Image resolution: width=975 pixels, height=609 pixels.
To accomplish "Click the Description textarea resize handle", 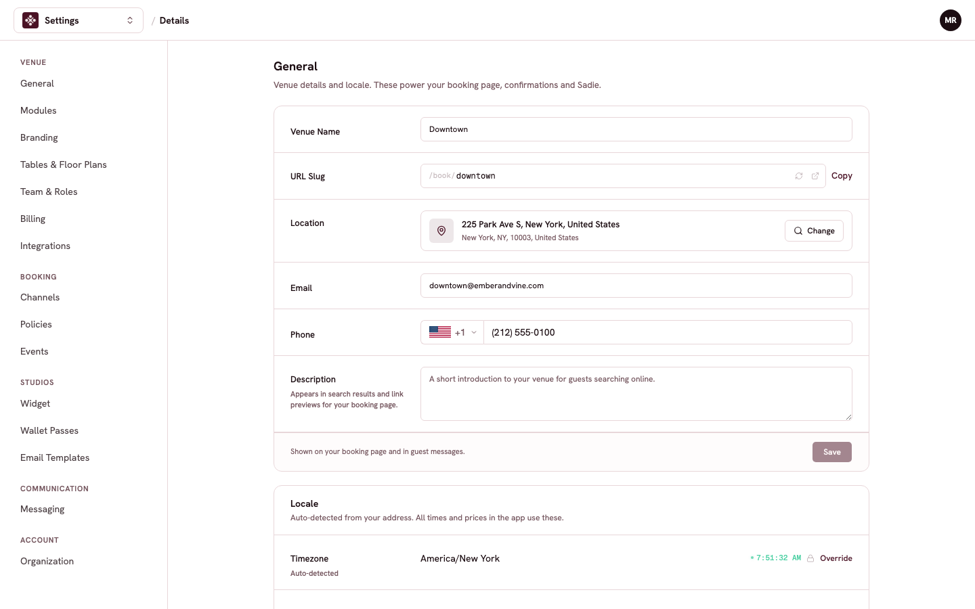I will pos(848,417).
